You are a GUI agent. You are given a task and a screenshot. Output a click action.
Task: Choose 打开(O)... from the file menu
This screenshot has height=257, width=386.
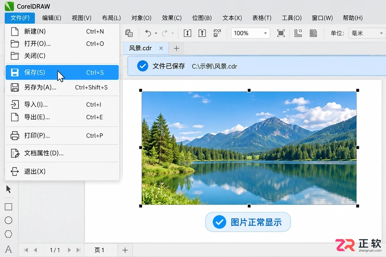pos(62,44)
